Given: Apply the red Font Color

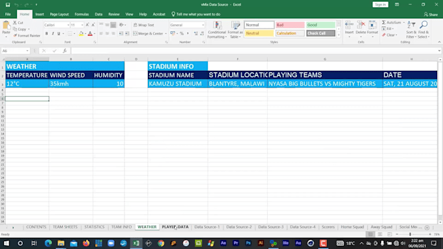Looking at the screenshot, I should pos(90,34).
